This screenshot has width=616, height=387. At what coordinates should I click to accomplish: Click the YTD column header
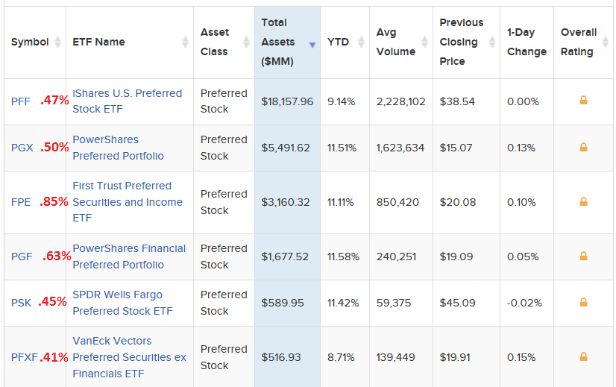point(338,42)
